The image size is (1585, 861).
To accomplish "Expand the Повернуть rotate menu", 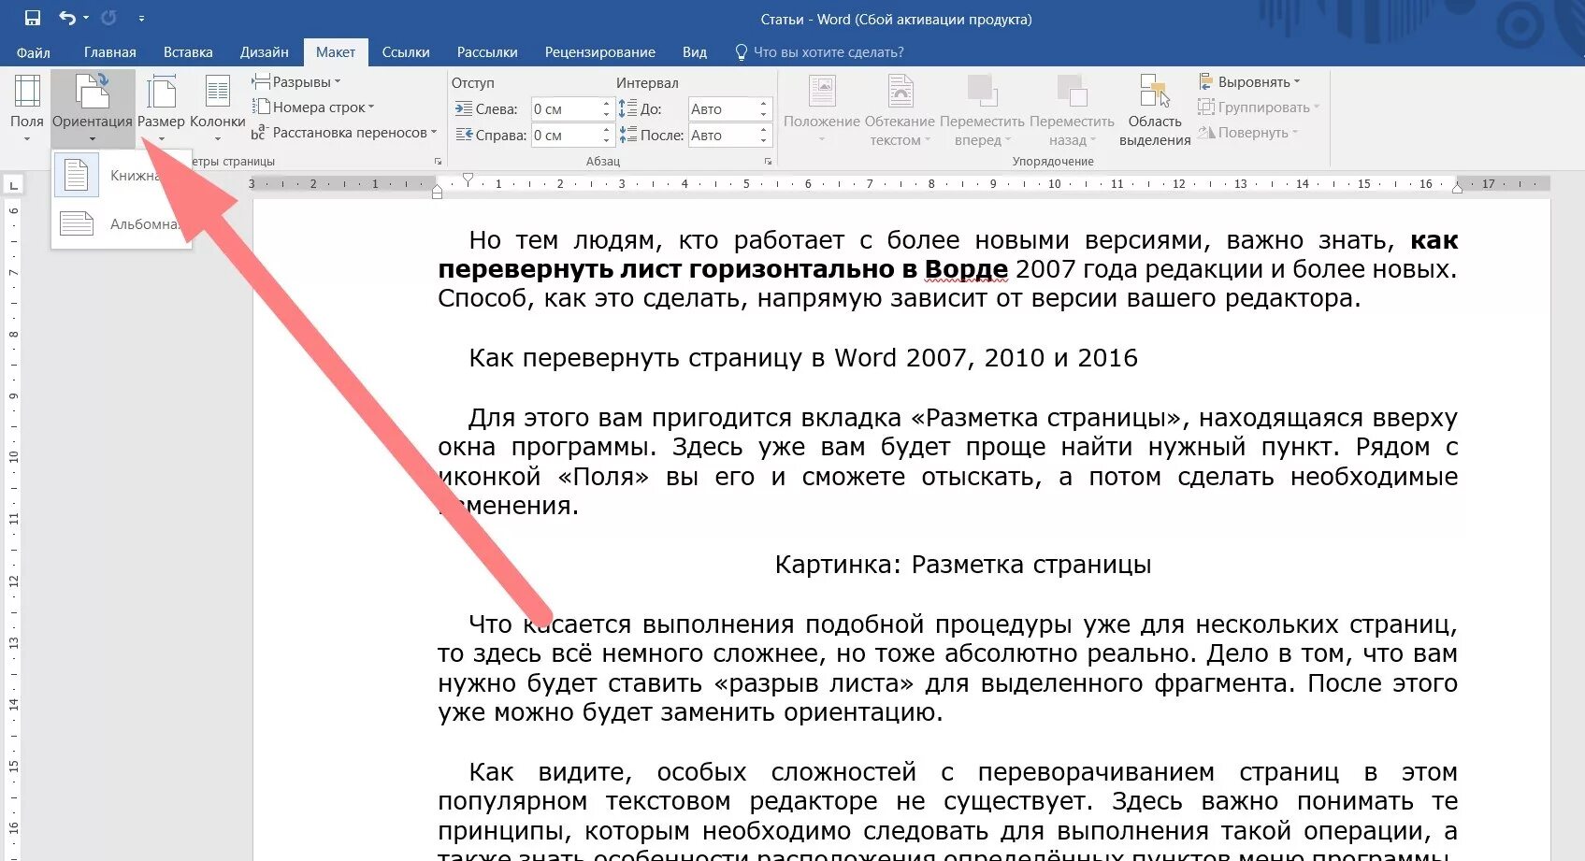I will click(1248, 133).
